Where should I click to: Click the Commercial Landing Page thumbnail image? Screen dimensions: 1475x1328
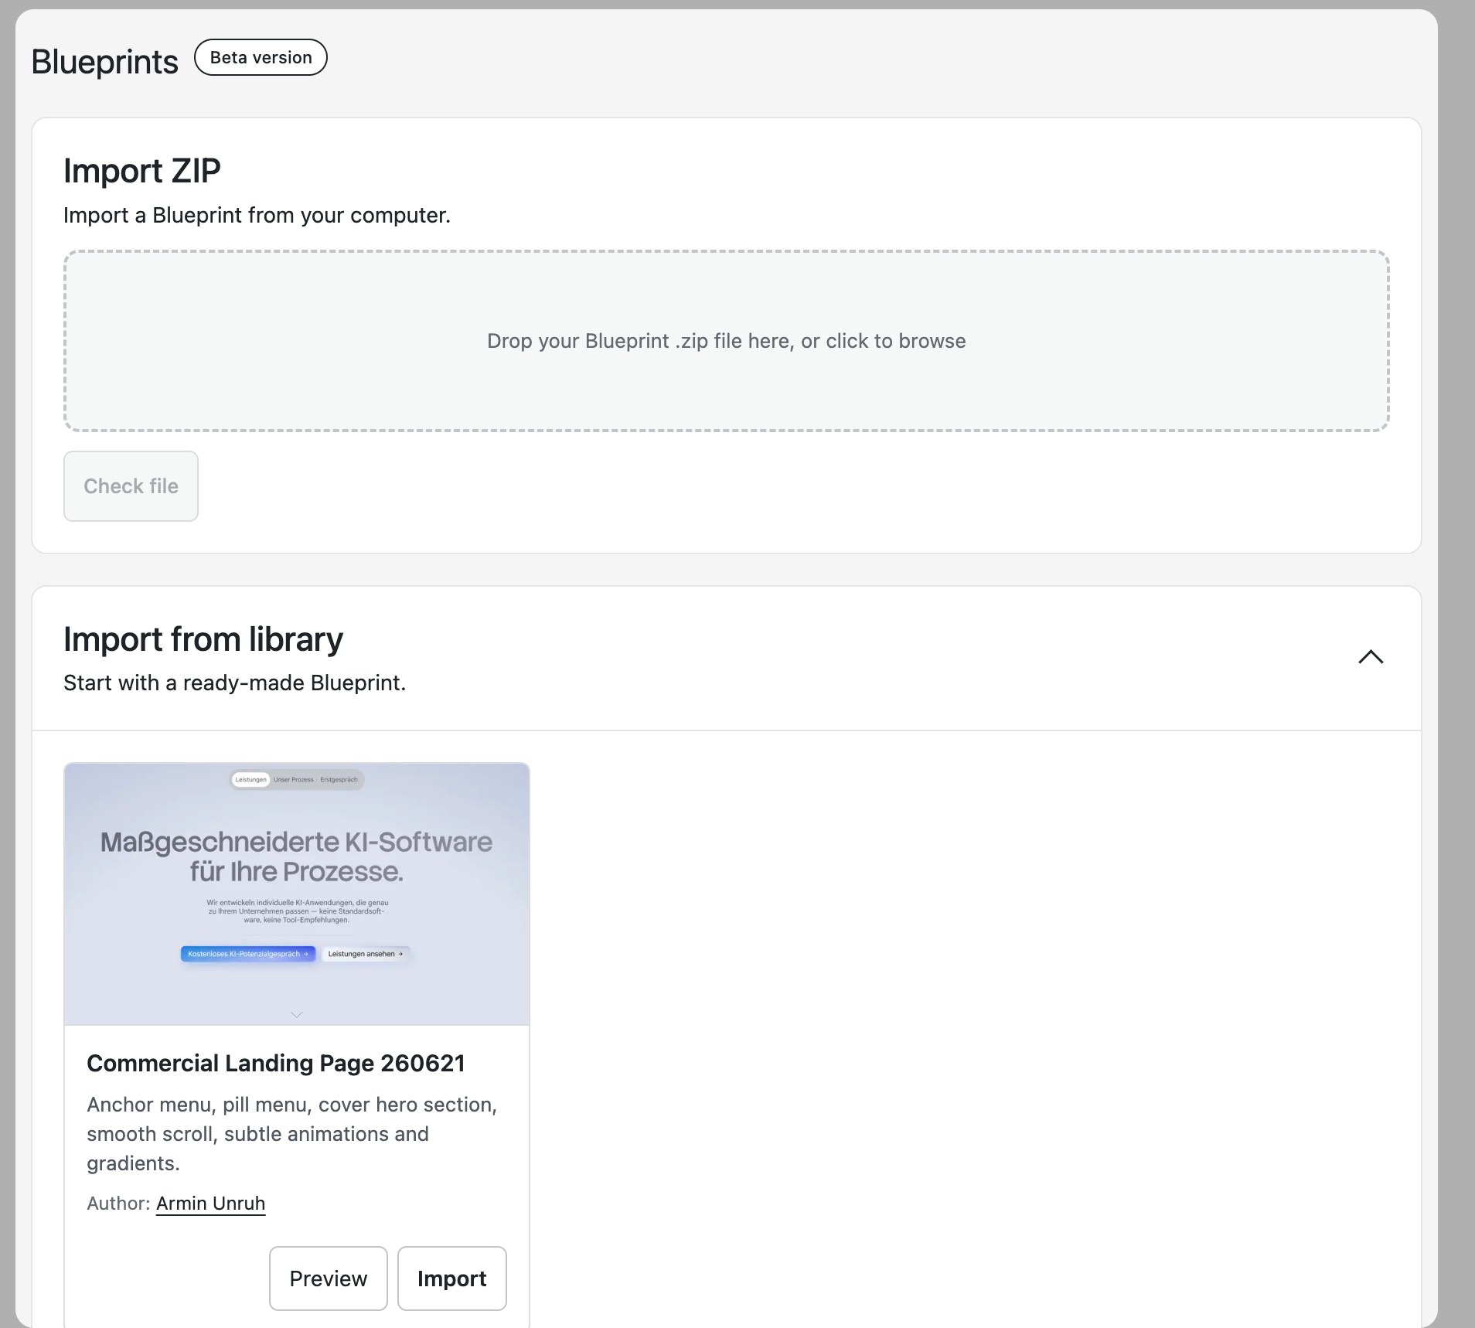[297, 894]
